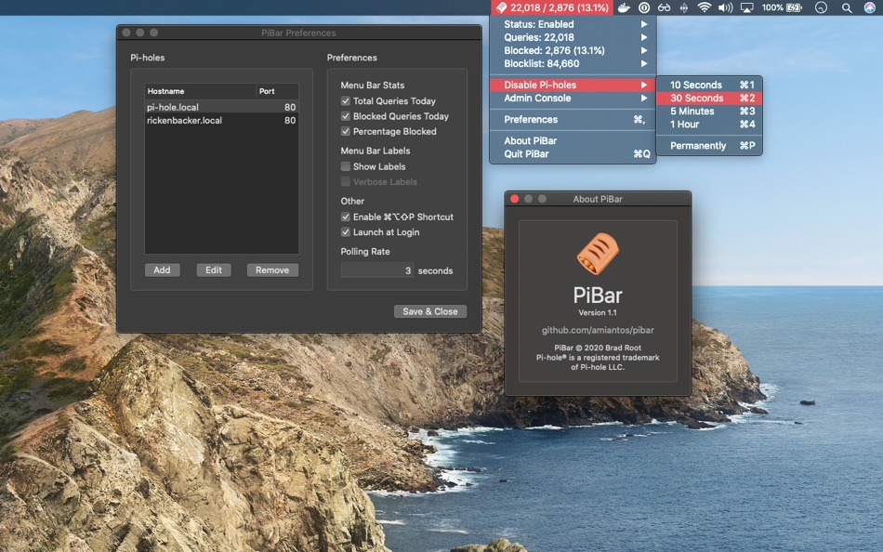Close the About PiBar window

tap(514, 199)
